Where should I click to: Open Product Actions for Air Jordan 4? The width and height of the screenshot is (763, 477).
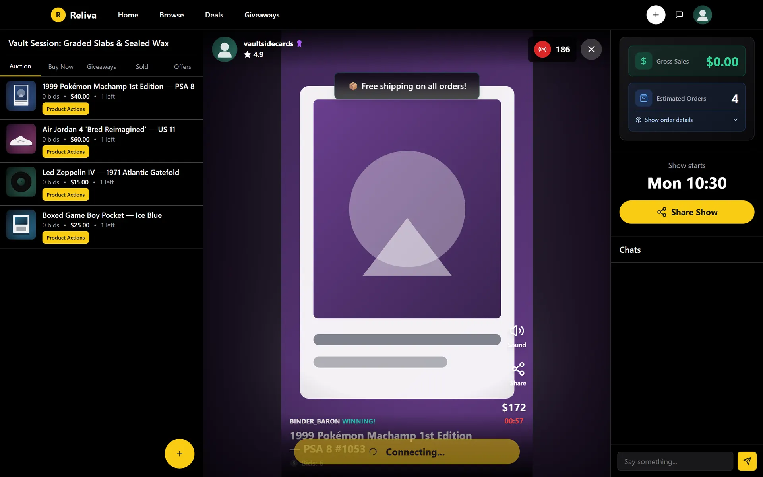[x=66, y=152]
